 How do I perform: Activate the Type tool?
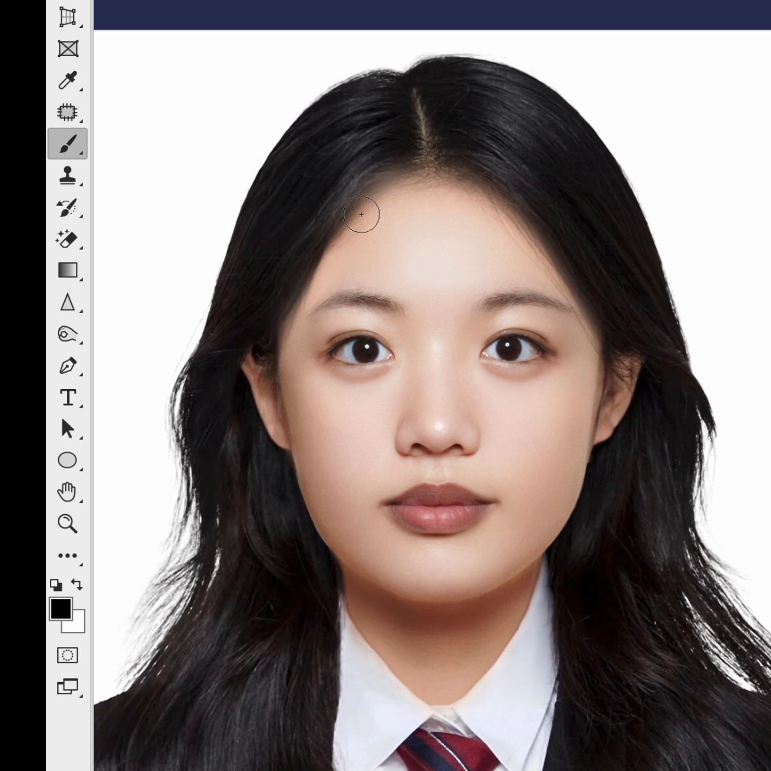[x=67, y=397]
